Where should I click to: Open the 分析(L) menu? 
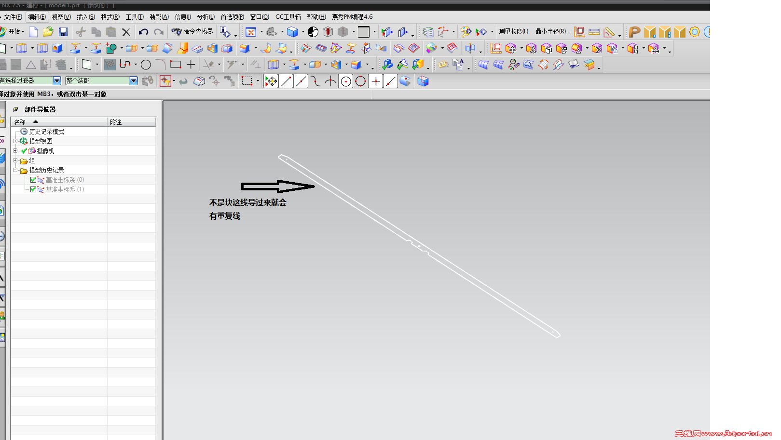pyautogui.click(x=206, y=17)
